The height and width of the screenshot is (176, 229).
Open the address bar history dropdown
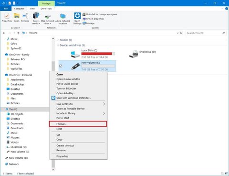(177, 33)
